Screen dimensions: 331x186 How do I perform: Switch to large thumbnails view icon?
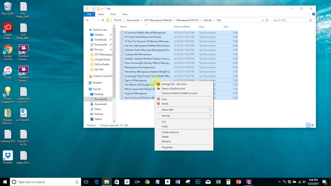pos(313,125)
